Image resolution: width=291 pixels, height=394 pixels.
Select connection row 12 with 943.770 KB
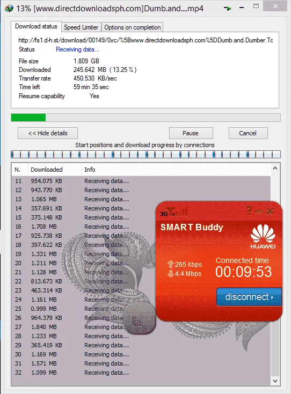(x=141, y=190)
